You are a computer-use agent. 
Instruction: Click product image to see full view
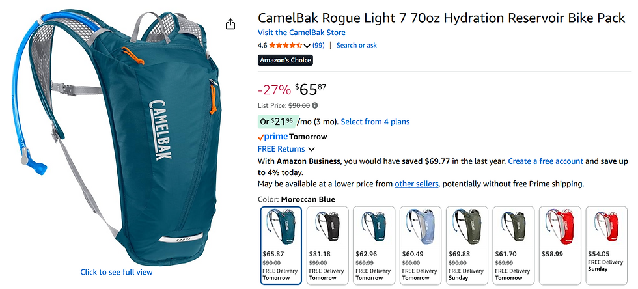(117, 271)
